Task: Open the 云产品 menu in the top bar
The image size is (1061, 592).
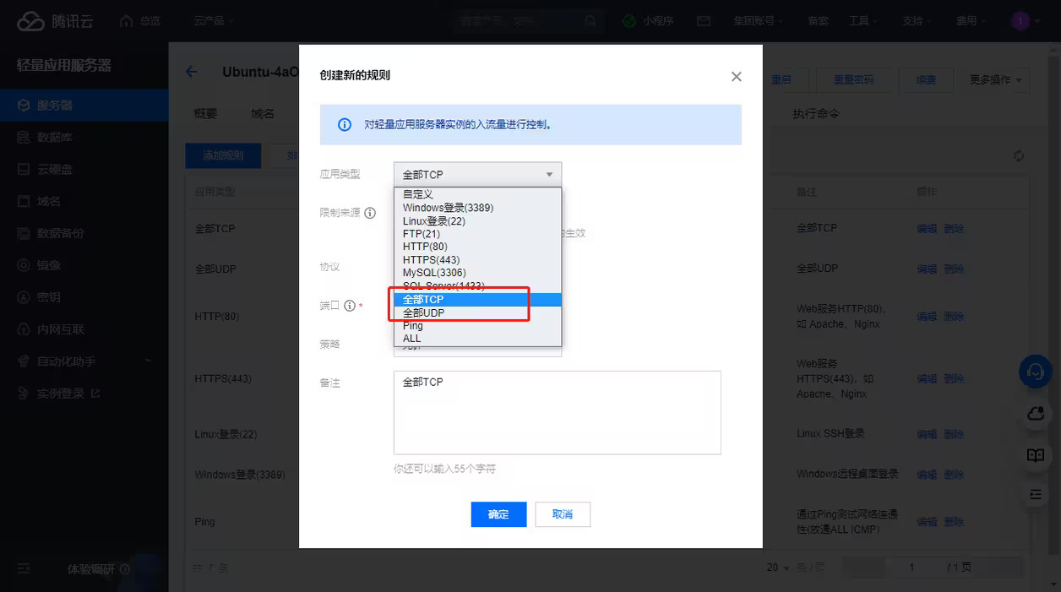Action: coord(214,21)
